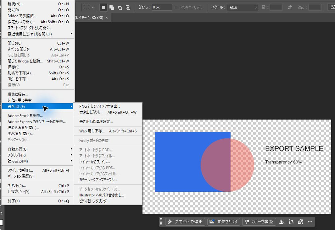Choose Web 用に保存... submenu item

[108, 131]
